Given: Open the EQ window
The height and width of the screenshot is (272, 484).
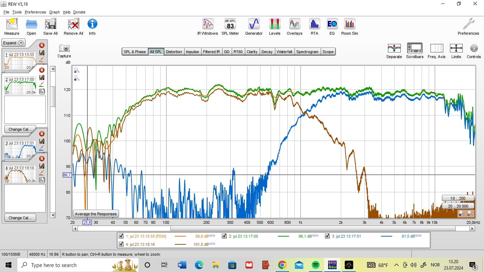Looking at the screenshot, I should click(x=332, y=24).
